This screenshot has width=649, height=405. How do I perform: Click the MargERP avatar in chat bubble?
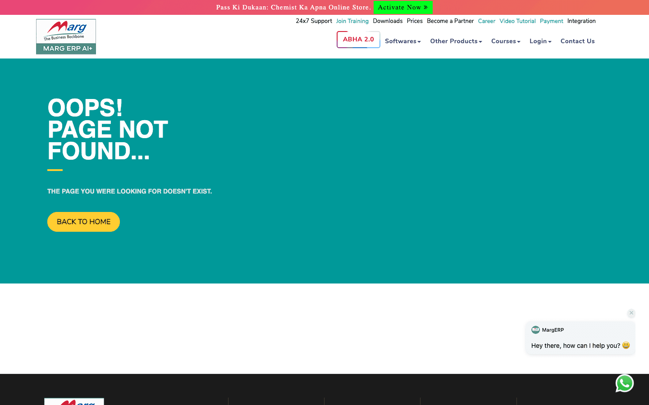pos(535,330)
